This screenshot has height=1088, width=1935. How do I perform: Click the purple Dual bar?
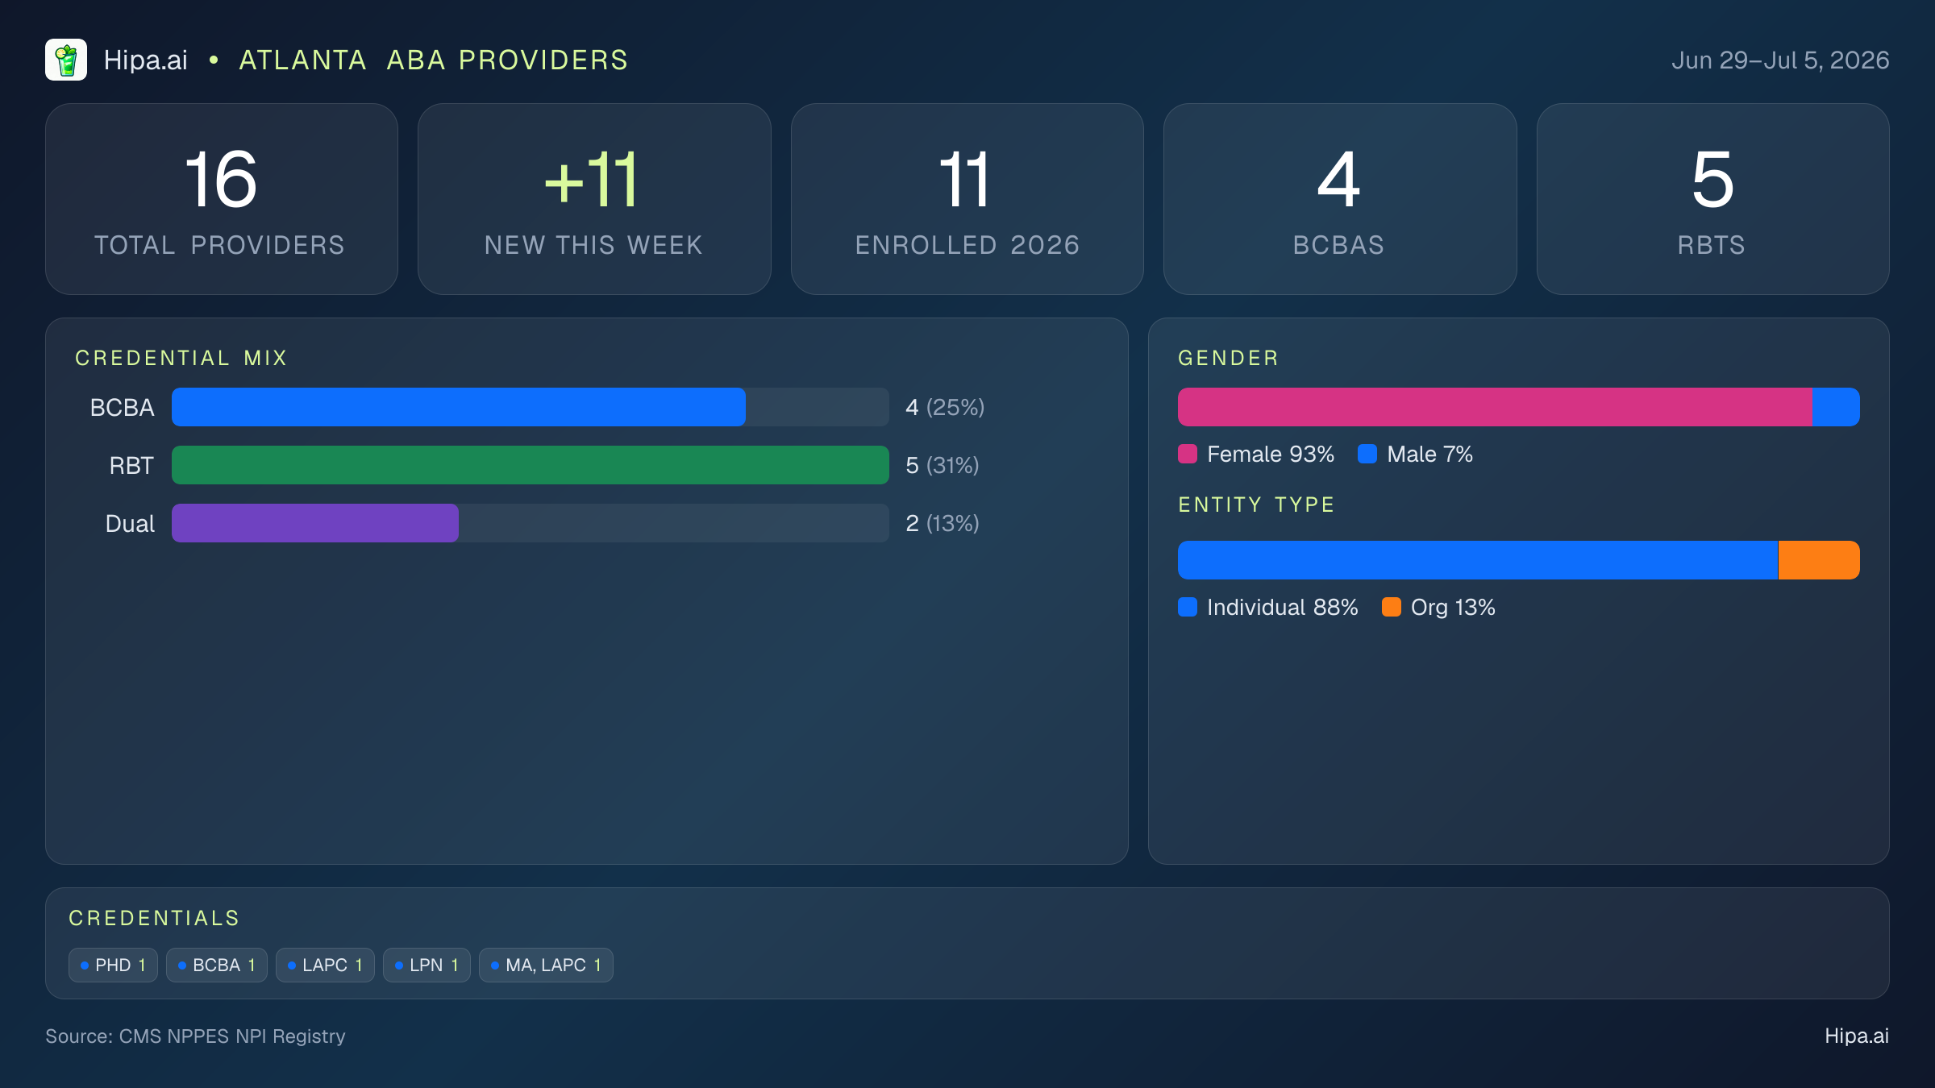click(x=315, y=523)
